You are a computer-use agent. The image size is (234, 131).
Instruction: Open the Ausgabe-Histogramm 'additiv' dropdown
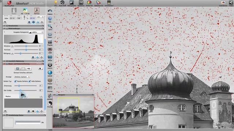click(36, 32)
